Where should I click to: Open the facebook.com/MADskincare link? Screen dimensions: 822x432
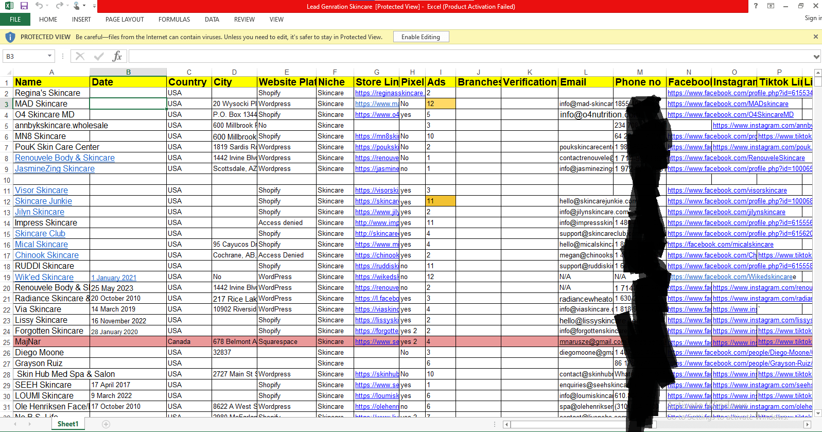click(x=728, y=104)
